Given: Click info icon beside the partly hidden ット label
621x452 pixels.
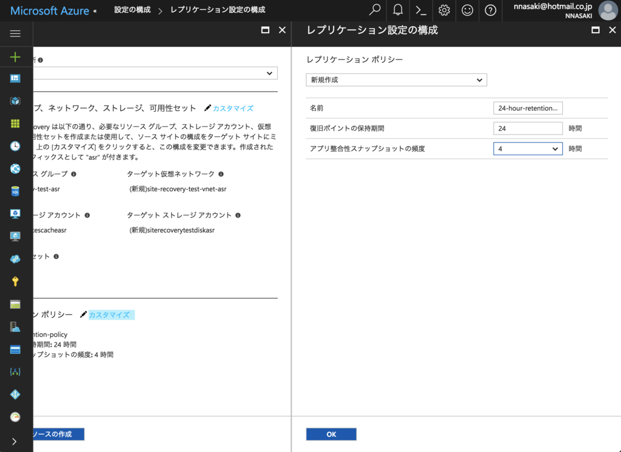Looking at the screenshot, I should [56, 256].
